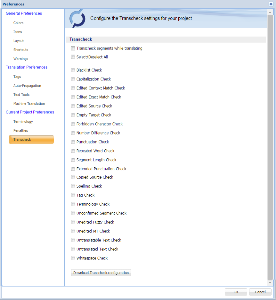276x300 pixels.
Task: Enable Extended Punctuation Check
Action: [x=73, y=169]
